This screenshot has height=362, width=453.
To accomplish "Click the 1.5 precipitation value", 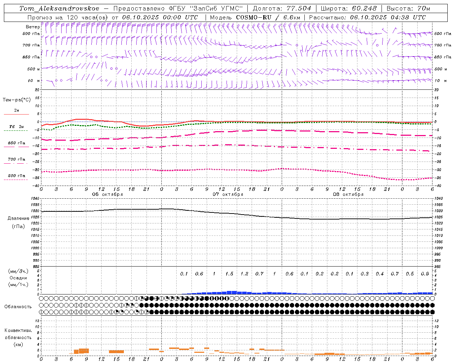I will point(229,274).
